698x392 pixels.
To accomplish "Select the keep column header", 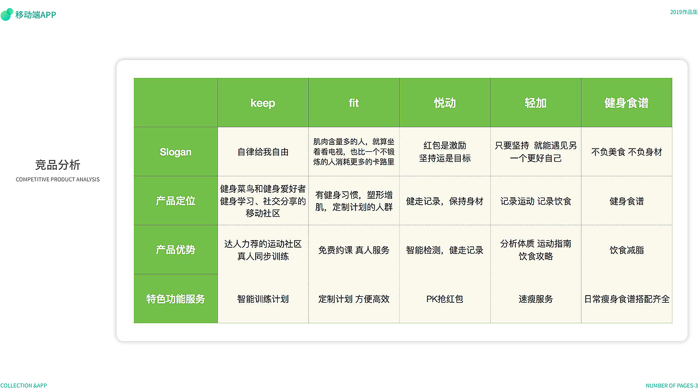I will pos(263,103).
